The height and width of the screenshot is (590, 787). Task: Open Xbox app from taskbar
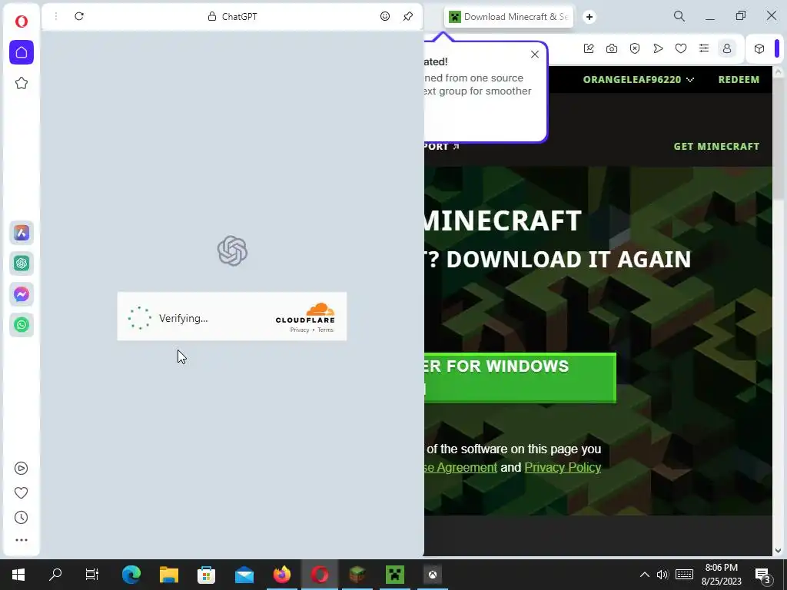coord(433,575)
